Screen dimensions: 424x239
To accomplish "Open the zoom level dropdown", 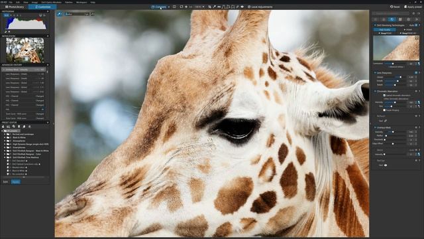I will pos(203,7).
